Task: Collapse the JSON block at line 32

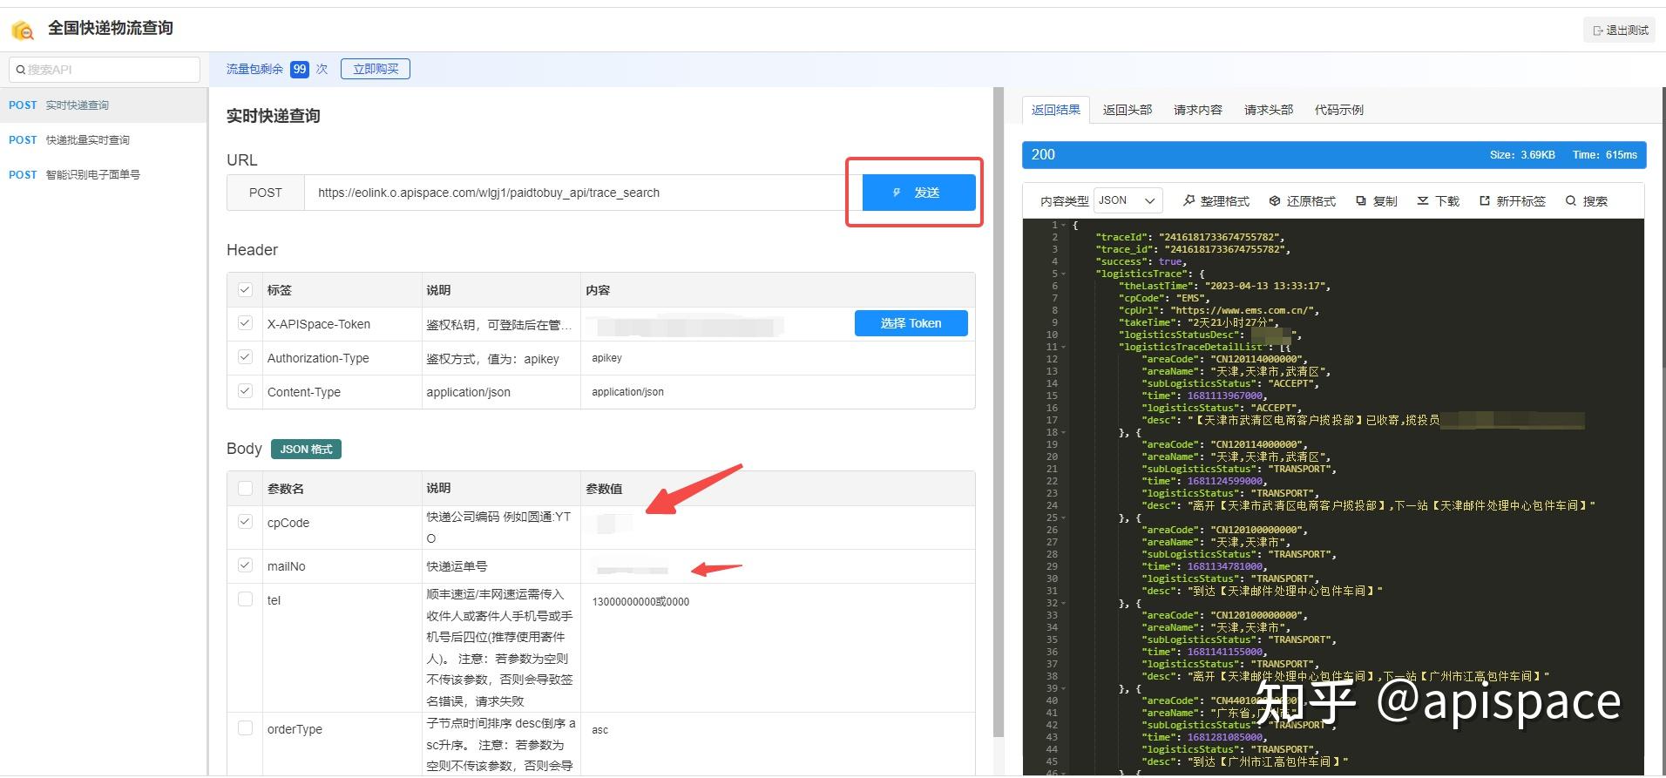Action: click(1064, 603)
